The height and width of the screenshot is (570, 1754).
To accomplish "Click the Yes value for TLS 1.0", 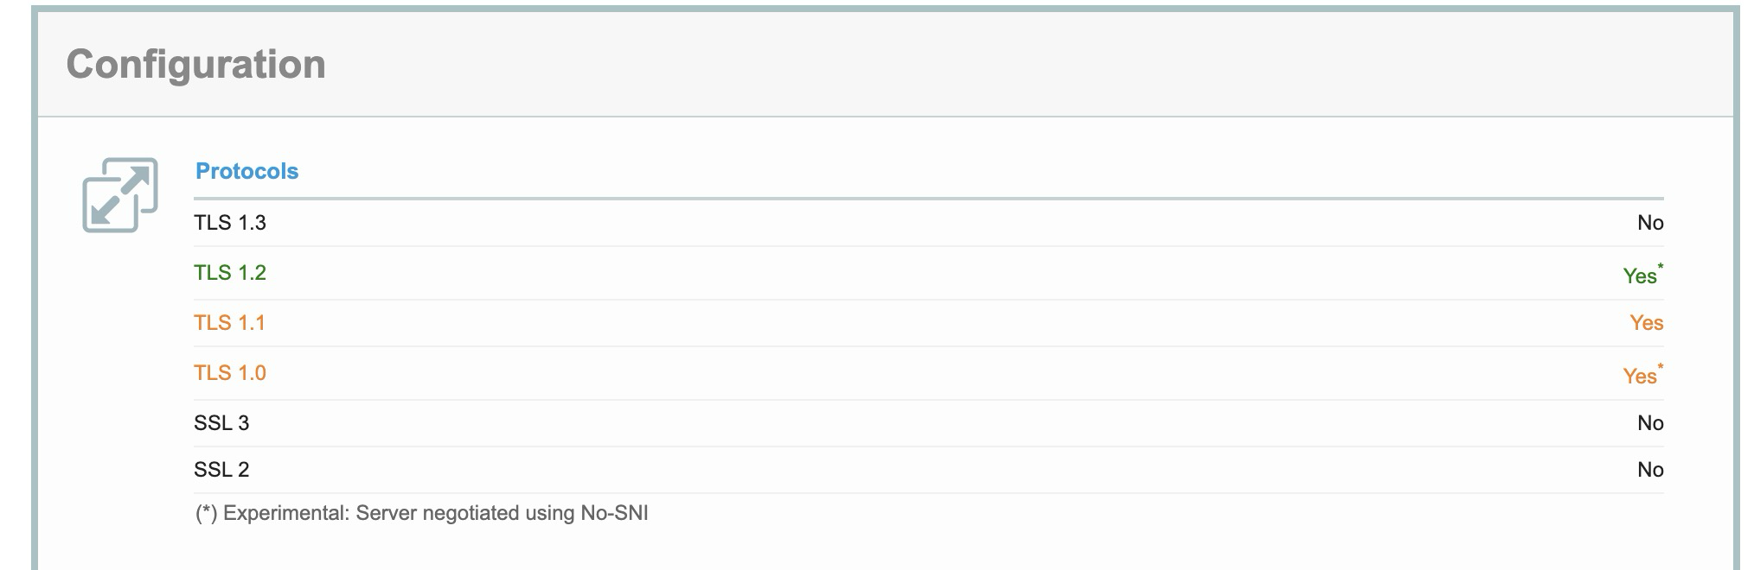I will click(x=1639, y=377).
